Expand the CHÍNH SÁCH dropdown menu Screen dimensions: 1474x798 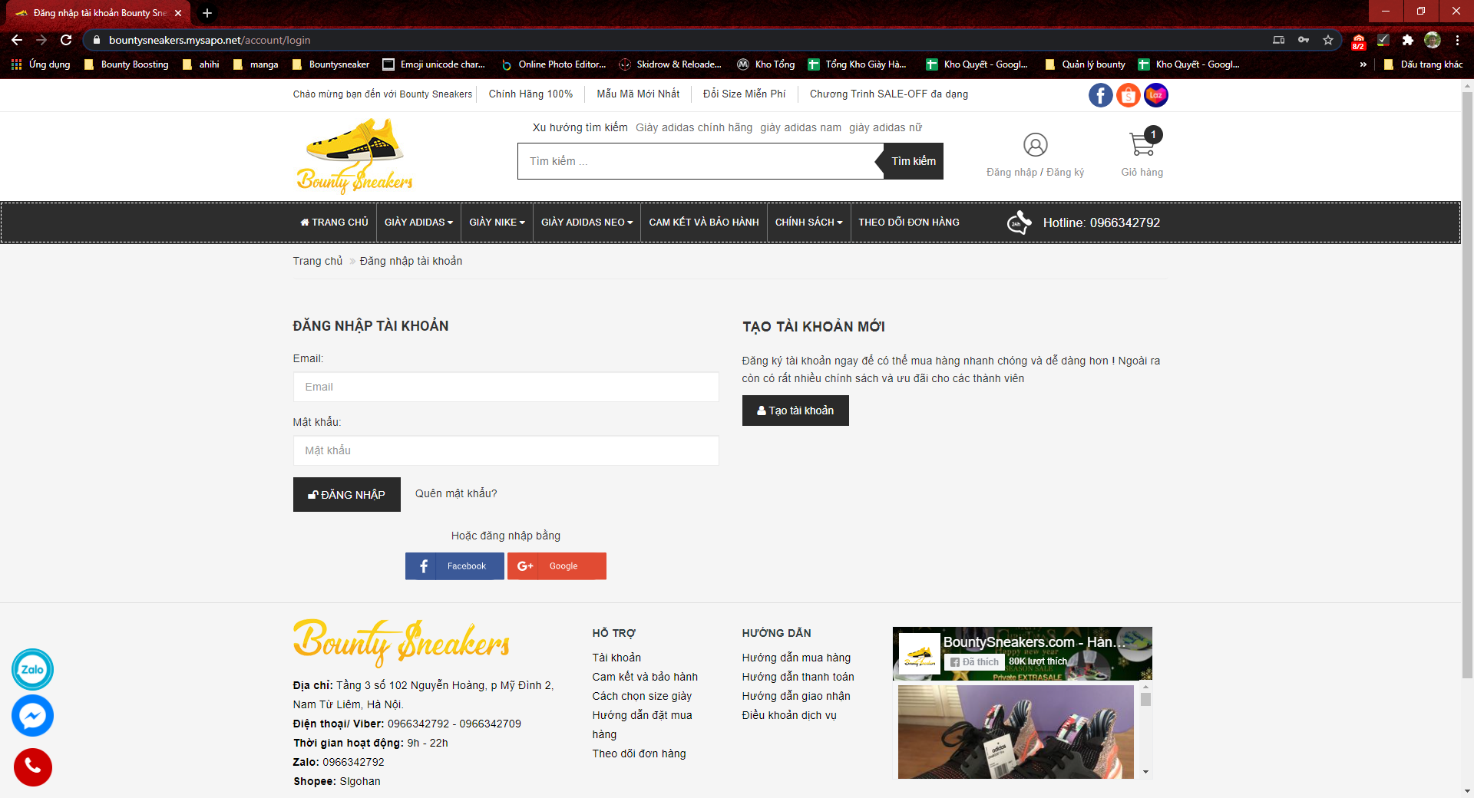tap(809, 223)
